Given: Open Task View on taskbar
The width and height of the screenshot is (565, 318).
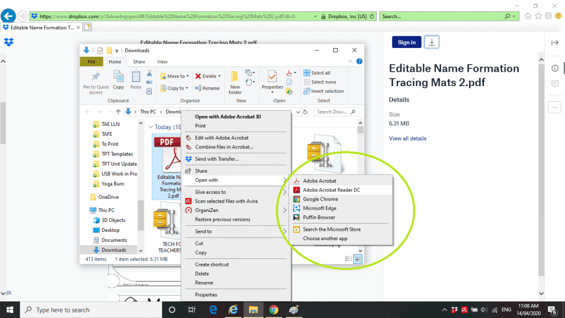Looking at the screenshot, I should tap(191, 310).
